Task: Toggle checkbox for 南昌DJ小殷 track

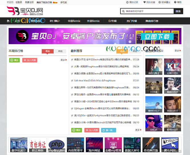Action: pos(72,101)
